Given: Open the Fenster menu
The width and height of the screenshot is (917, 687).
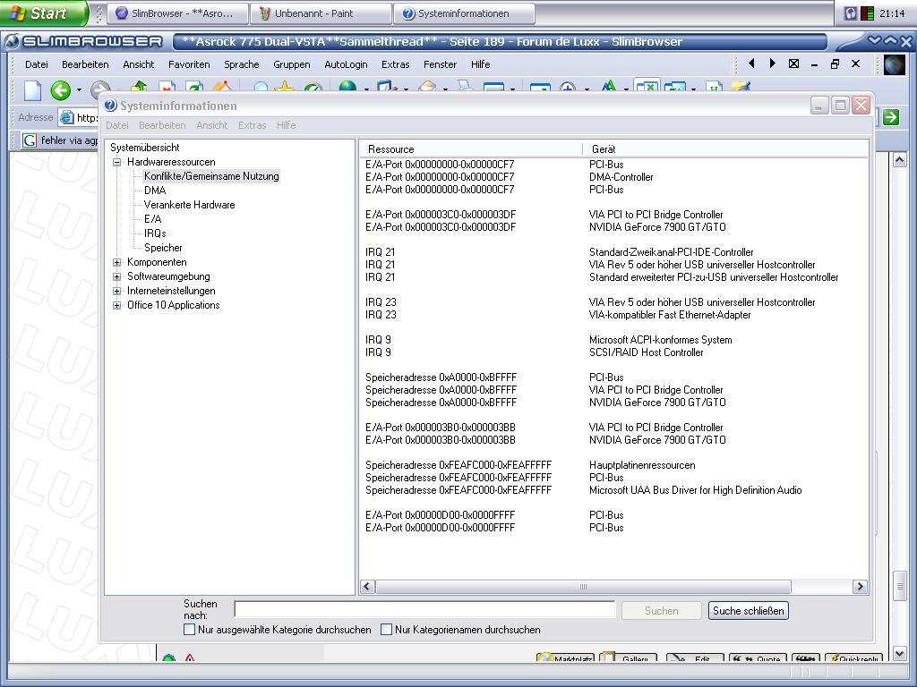Looking at the screenshot, I should [x=440, y=64].
